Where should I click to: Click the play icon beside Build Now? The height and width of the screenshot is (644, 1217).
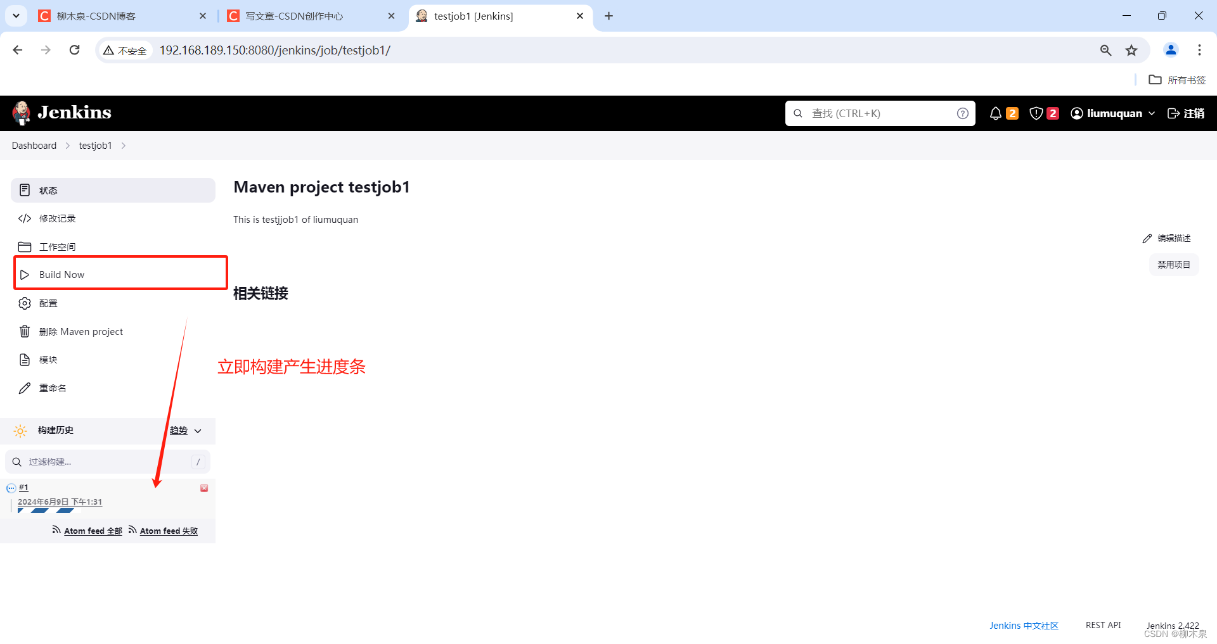(25, 275)
